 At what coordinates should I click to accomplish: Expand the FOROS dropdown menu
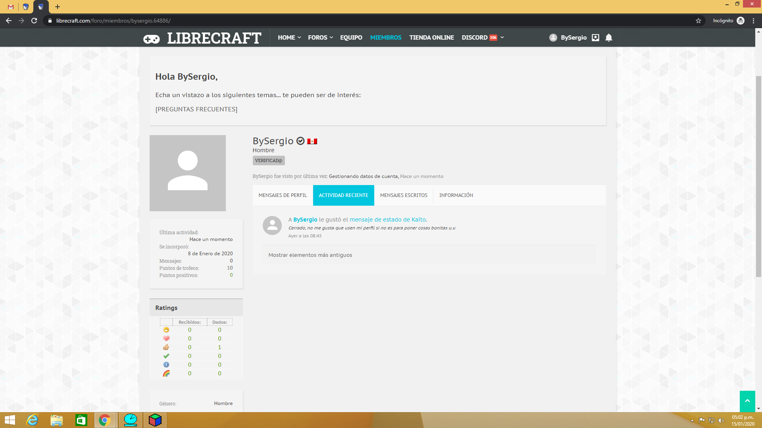tap(320, 38)
